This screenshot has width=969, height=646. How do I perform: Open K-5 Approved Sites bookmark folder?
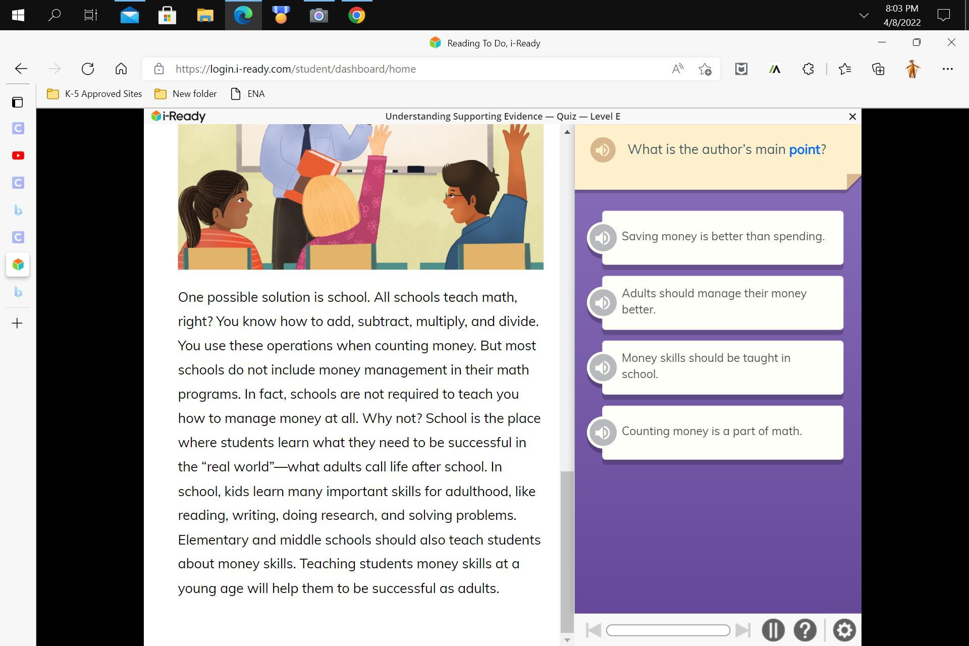pos(94,94)
